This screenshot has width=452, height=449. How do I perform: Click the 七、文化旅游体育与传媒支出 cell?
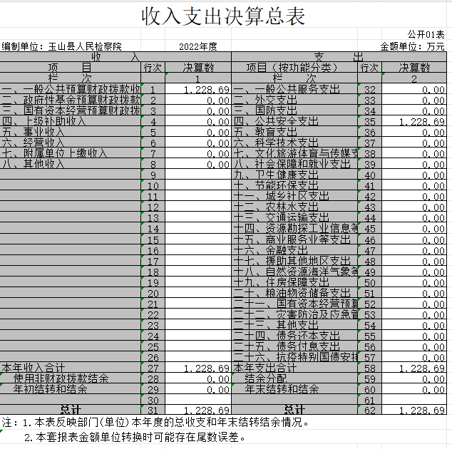point(294,153)
